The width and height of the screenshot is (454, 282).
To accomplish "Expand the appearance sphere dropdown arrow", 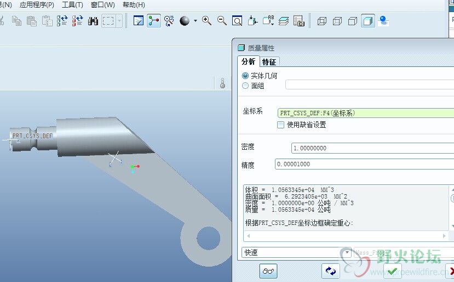I will [196, 21].
